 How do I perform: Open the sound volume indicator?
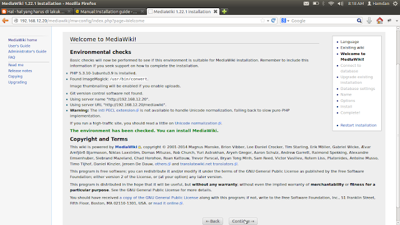341,4
